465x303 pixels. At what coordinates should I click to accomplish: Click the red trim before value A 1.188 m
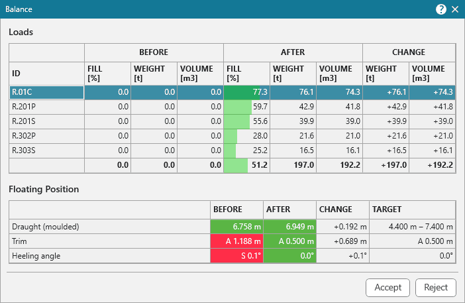pyautogui.click(x=236, y=241)
